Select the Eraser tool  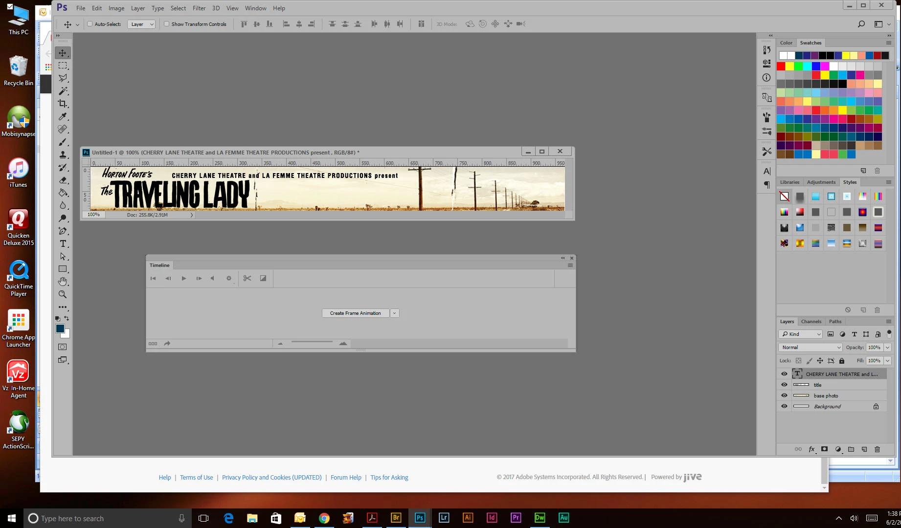[63, 180]
